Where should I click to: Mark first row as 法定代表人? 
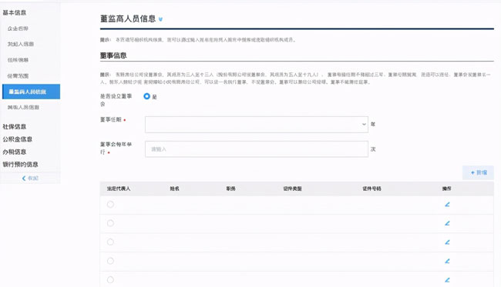(x=110, y=205)
